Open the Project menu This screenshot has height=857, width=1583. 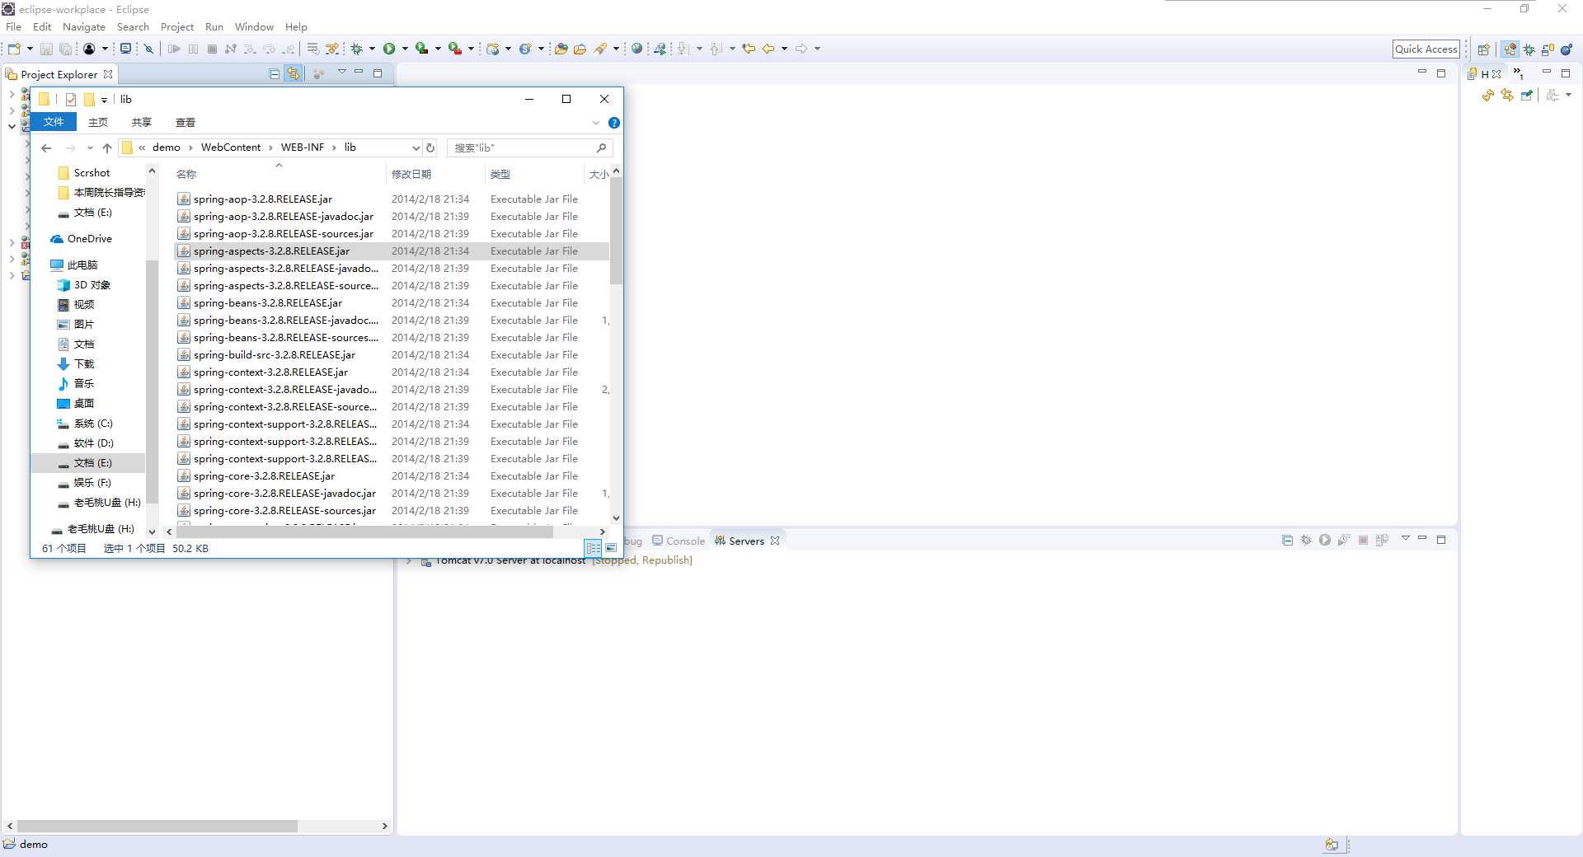pyautogui.click(x=176, y=27)
